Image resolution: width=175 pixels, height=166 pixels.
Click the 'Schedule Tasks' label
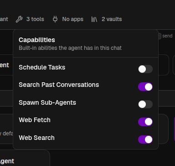(x=42, y=67)
